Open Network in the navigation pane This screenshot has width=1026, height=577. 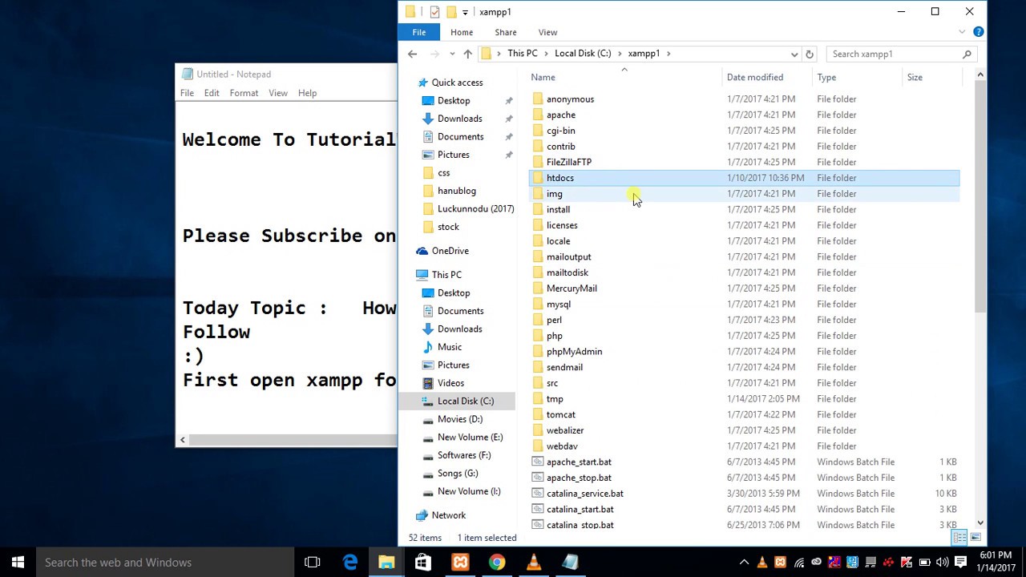448,515
